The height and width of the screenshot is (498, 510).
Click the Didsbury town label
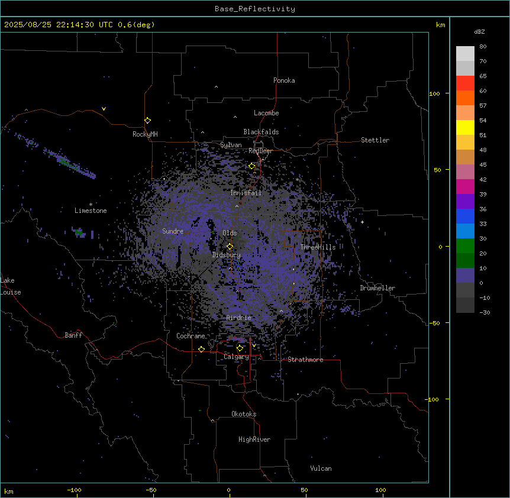(227, 255)
